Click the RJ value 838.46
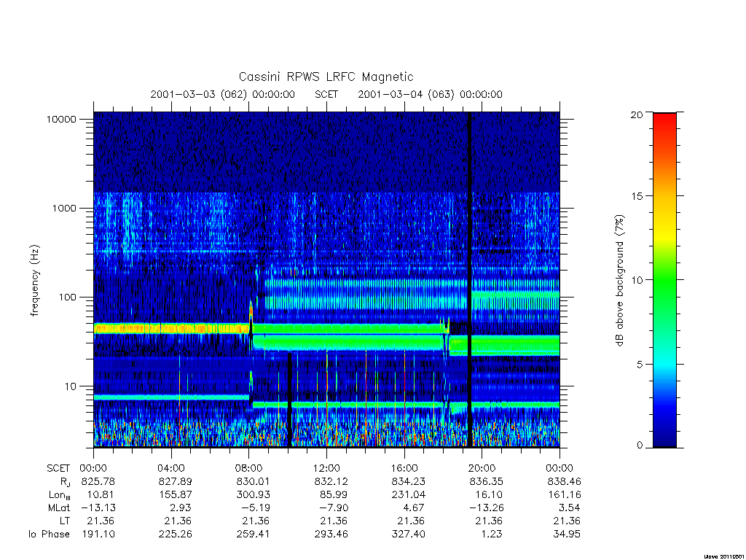 tap(565, 481)
